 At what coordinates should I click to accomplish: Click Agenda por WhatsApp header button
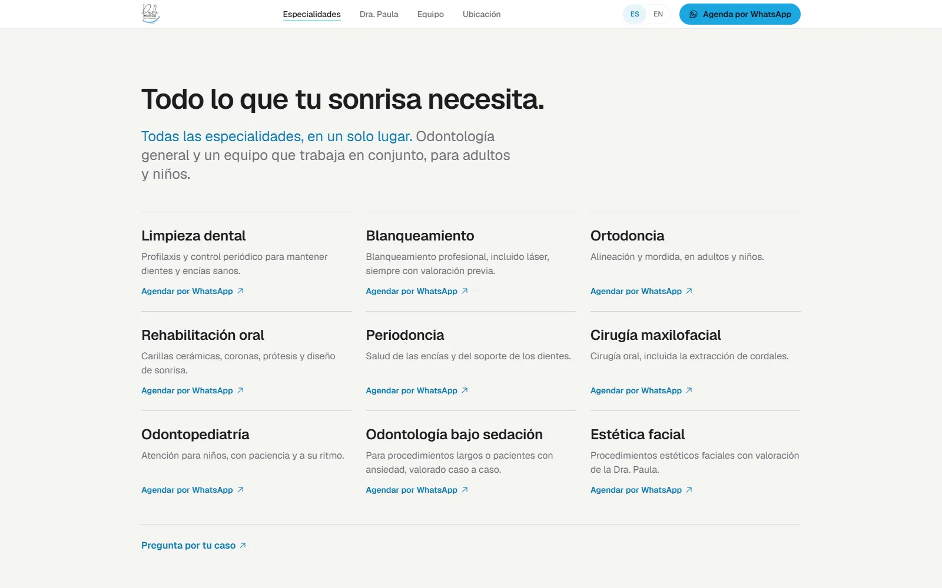click(740, 14)
